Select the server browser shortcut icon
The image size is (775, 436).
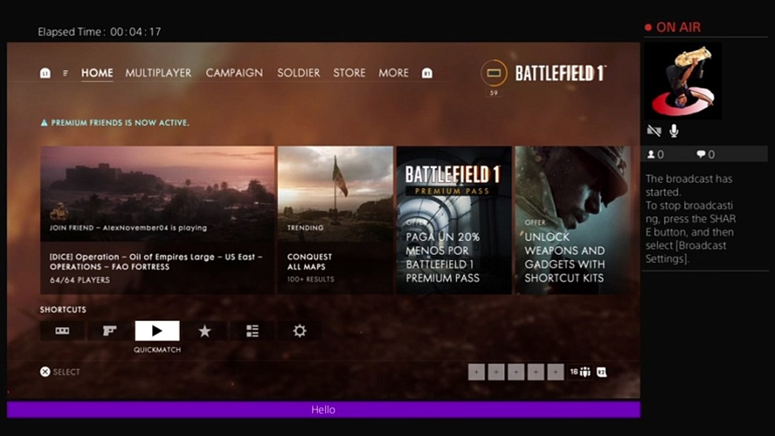pyautogui.click(x=62, y=331)
